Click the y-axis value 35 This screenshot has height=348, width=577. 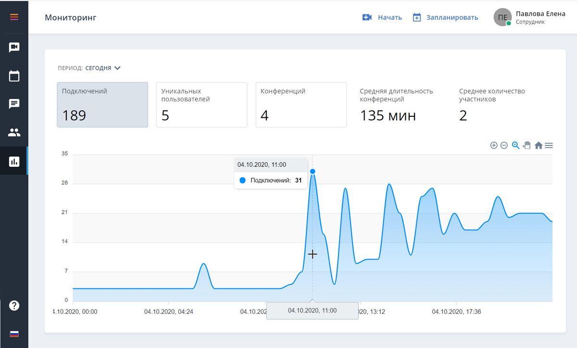pos(64,154)
